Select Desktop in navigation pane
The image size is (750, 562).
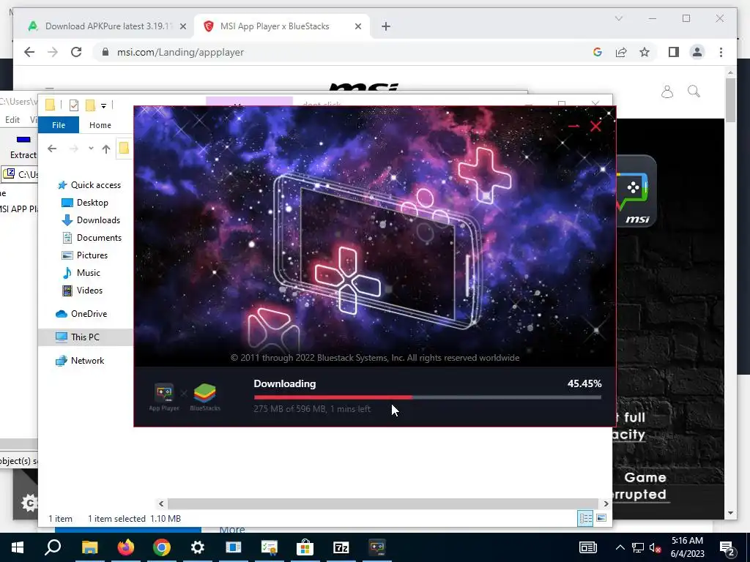pyautogui.click(x=86, y=203)
